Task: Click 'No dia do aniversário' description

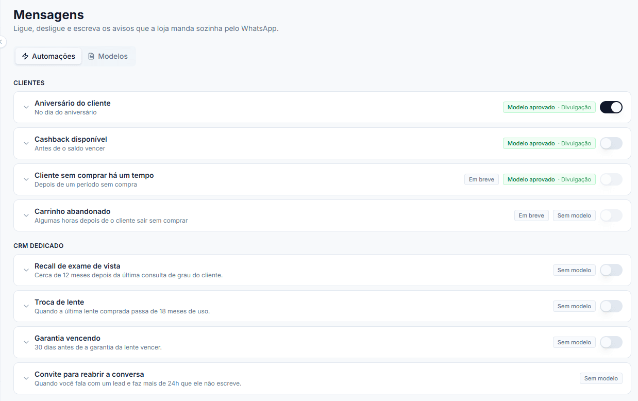Action: [x=65, y=112]
